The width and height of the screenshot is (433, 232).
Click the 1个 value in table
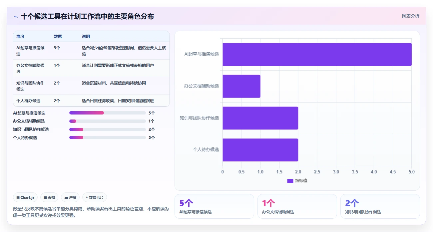tap(57, 65)
